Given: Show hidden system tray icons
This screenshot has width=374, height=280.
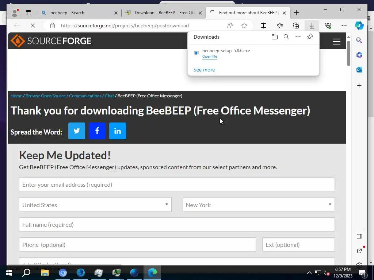Looking at the screenshot, I should coord(309,273).
